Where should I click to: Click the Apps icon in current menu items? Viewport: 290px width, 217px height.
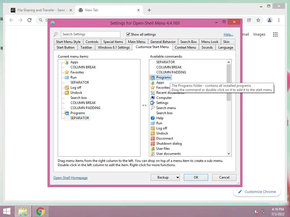[x=67, y=62]
